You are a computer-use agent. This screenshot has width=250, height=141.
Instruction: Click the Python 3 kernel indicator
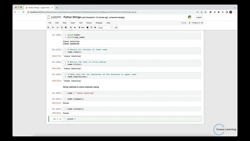196,23
